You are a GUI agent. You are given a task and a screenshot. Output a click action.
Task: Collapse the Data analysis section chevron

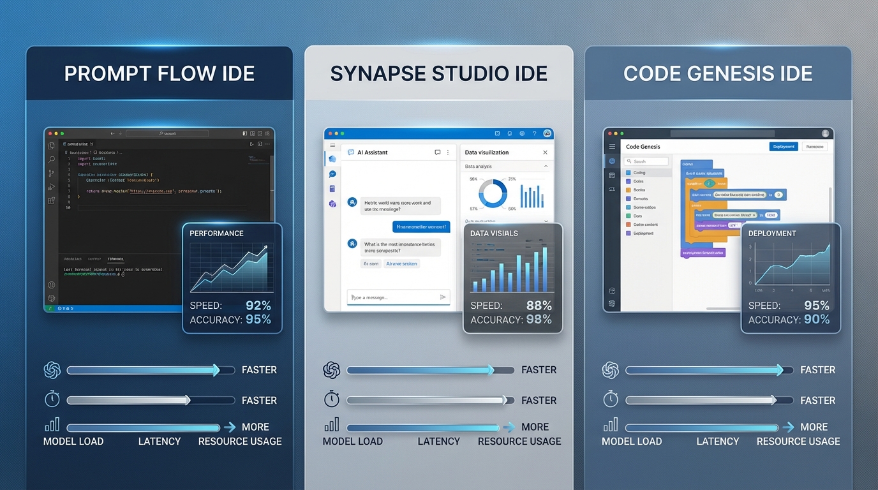coord(546,166)
